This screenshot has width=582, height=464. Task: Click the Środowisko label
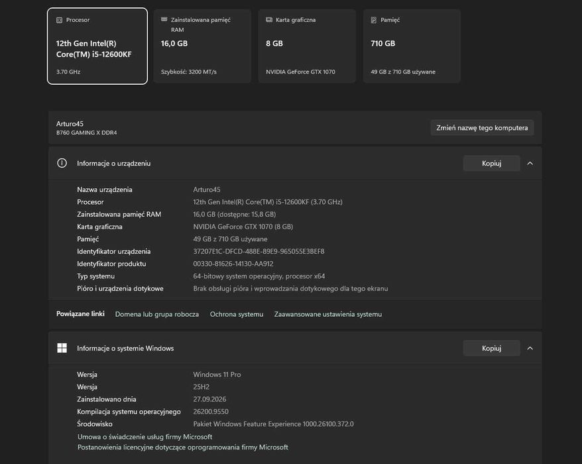point(95,424)
